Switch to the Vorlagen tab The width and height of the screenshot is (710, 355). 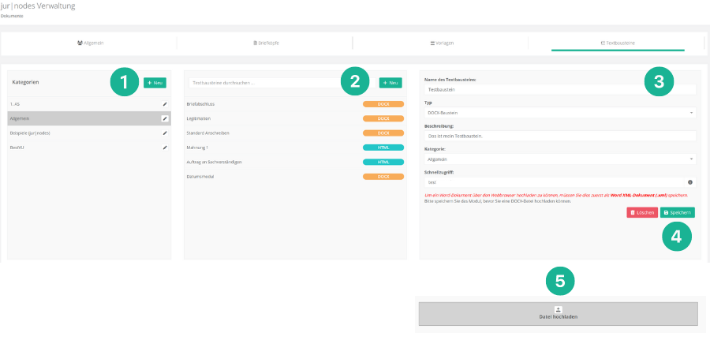[441, 43]
